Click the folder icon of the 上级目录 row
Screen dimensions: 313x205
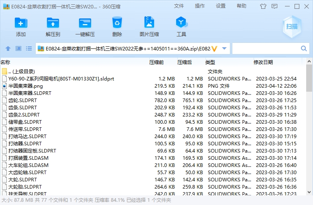(4, 71)
